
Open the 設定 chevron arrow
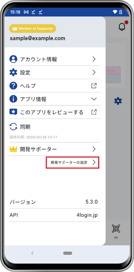[94, 72]
